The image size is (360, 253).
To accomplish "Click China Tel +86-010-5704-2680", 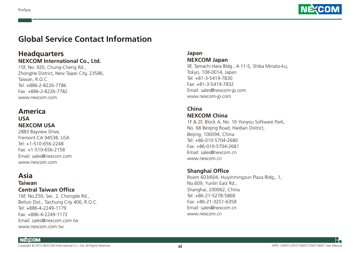I will point(212,140).
